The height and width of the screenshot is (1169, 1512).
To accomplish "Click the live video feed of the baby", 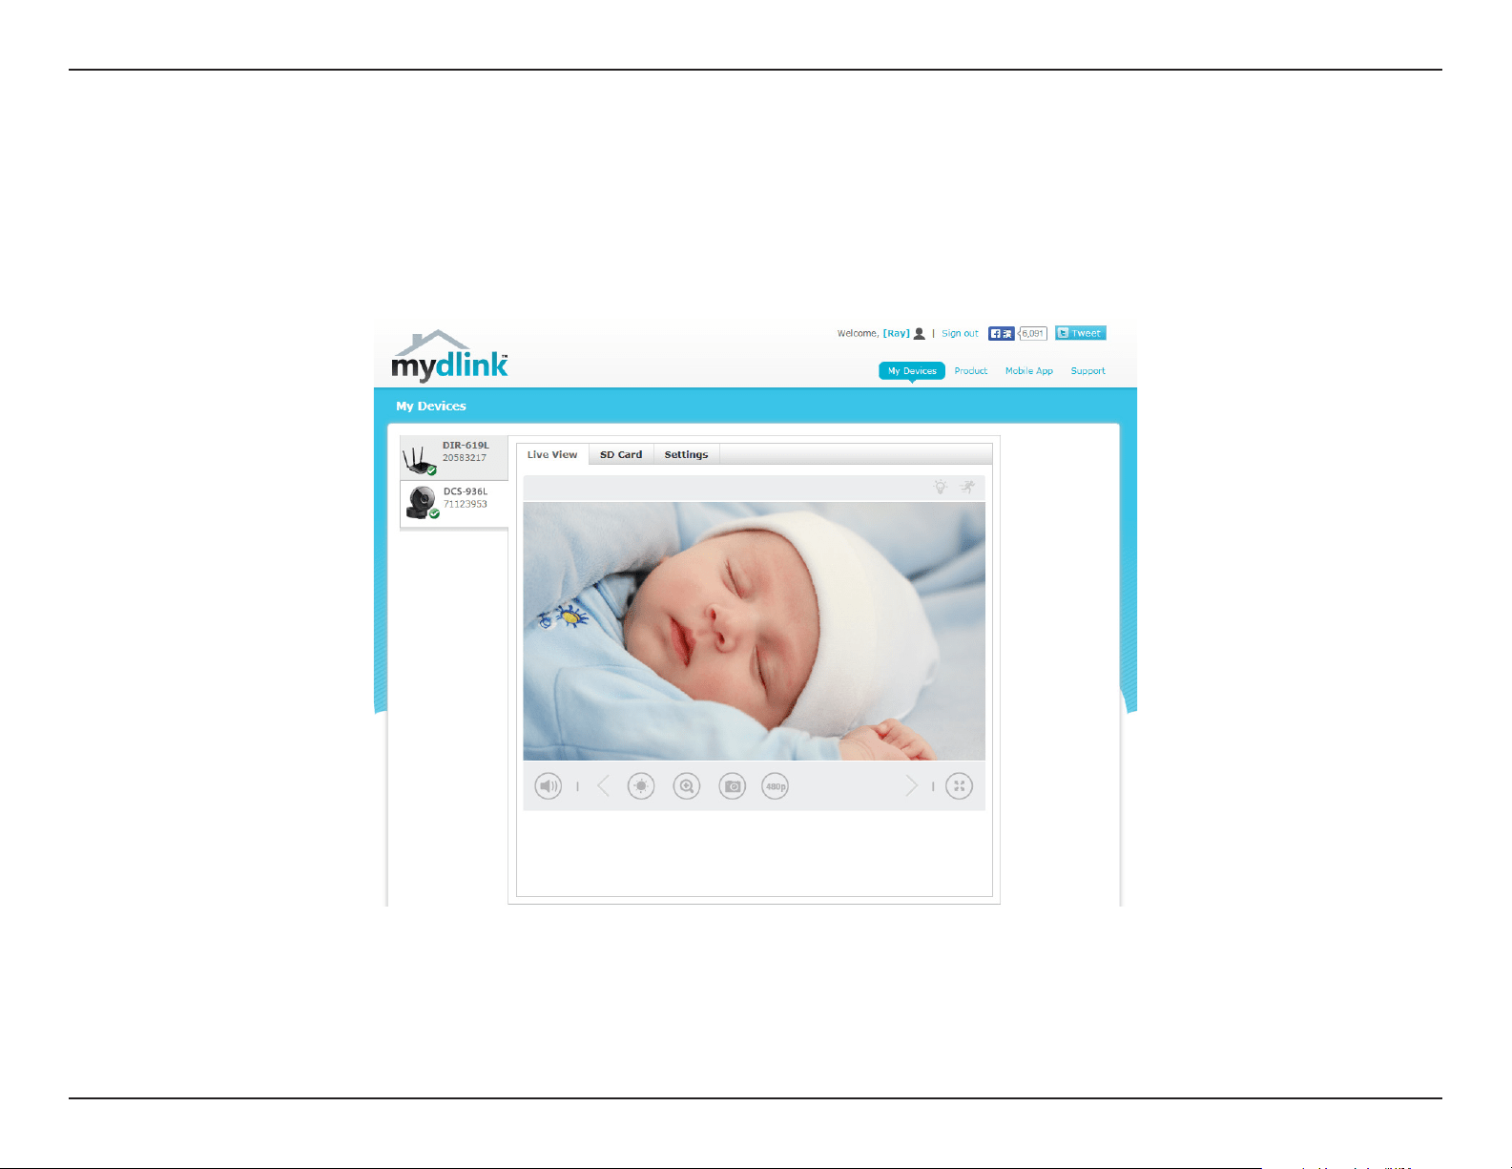I will click(754, 631).
